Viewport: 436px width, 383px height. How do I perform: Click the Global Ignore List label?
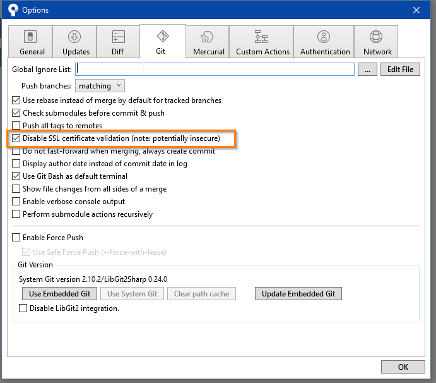(x=42, y=70)
